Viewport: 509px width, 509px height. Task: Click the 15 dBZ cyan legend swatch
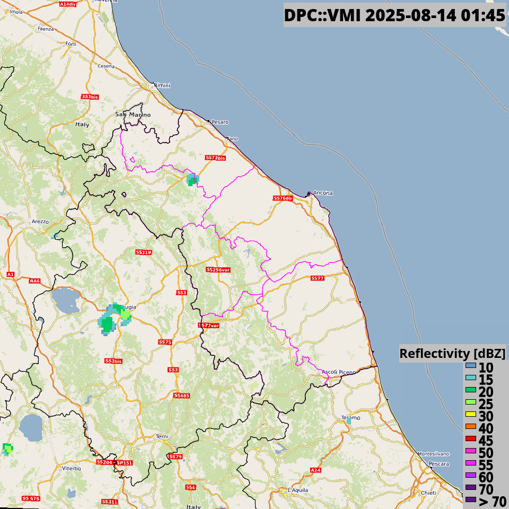(x=470, y=378)
